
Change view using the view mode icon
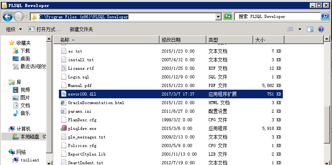(290, 29)
